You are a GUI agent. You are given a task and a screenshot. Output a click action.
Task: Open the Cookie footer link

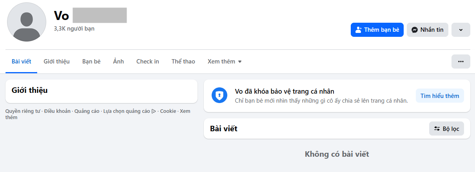pos(168,111)
